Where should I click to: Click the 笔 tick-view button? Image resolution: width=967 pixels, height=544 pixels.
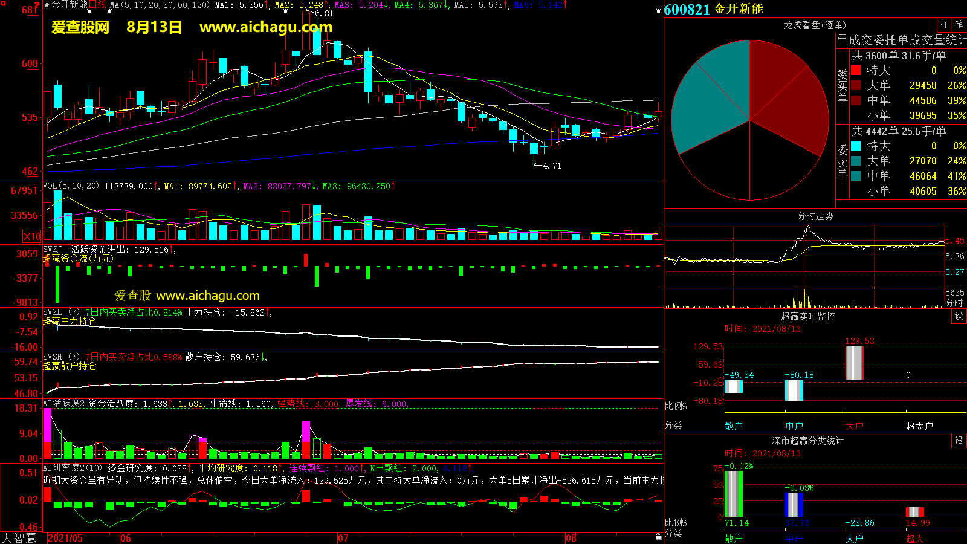pos(959,24)
